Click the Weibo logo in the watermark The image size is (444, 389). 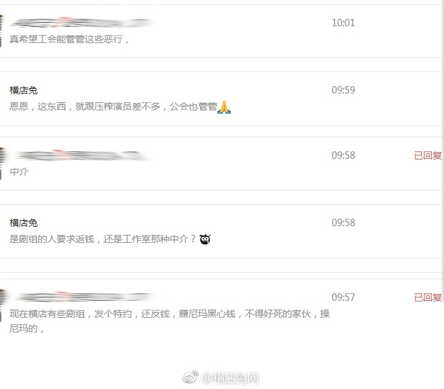click(190, 377)
